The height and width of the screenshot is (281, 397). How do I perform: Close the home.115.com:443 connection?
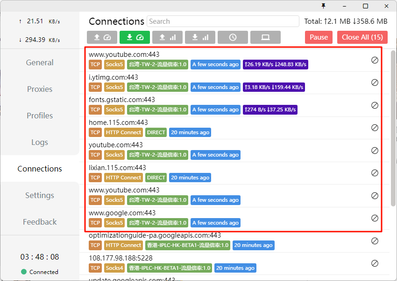pyautogui.click(x=375, y=128)
